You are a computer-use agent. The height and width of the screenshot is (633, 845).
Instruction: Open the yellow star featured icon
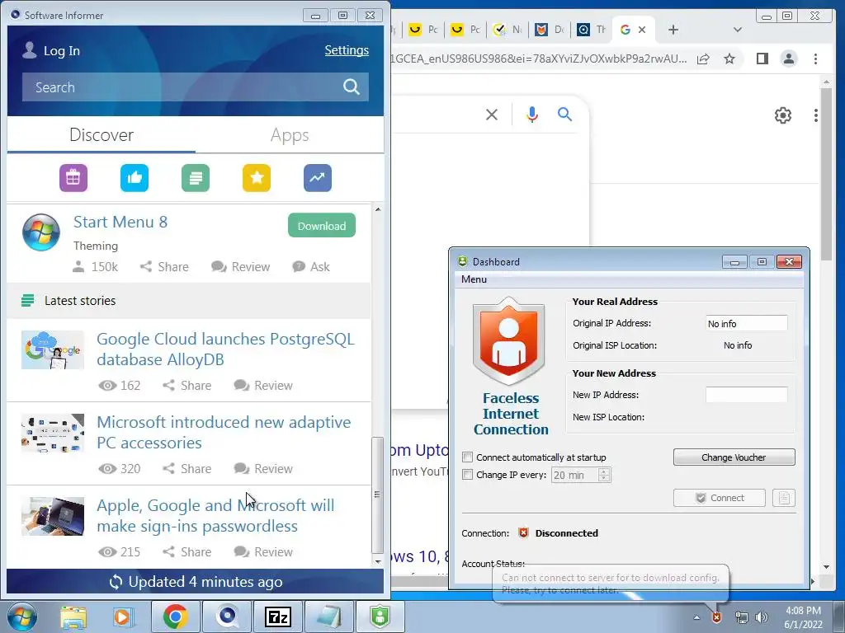tap(257, 178)
